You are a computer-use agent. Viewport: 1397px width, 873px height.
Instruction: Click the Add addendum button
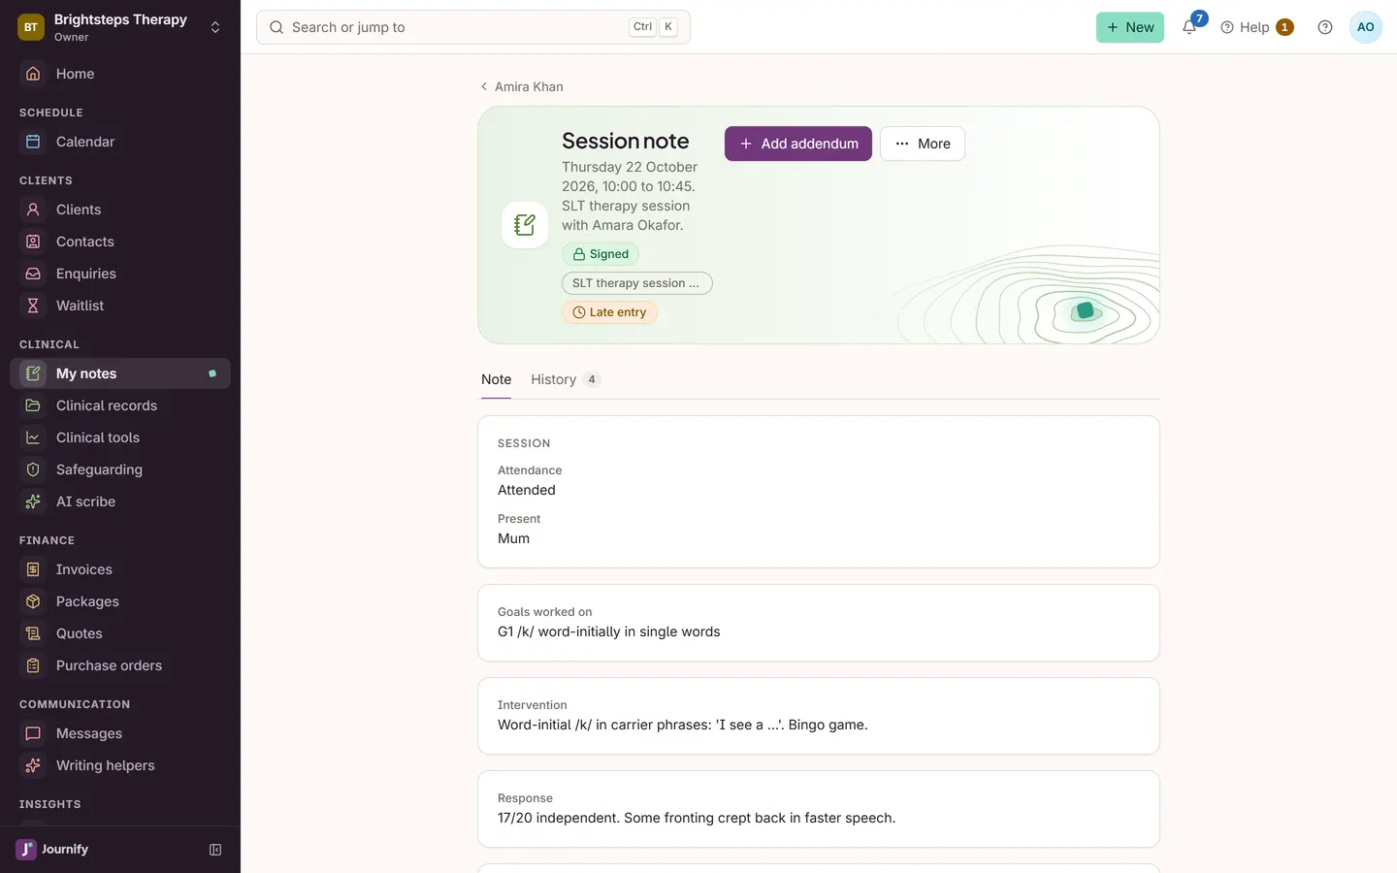pyautogui.click(x=798, y=144)
